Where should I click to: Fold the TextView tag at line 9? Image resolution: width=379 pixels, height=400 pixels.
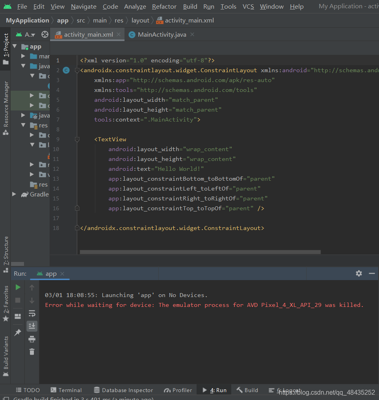[x=77, y=139]
